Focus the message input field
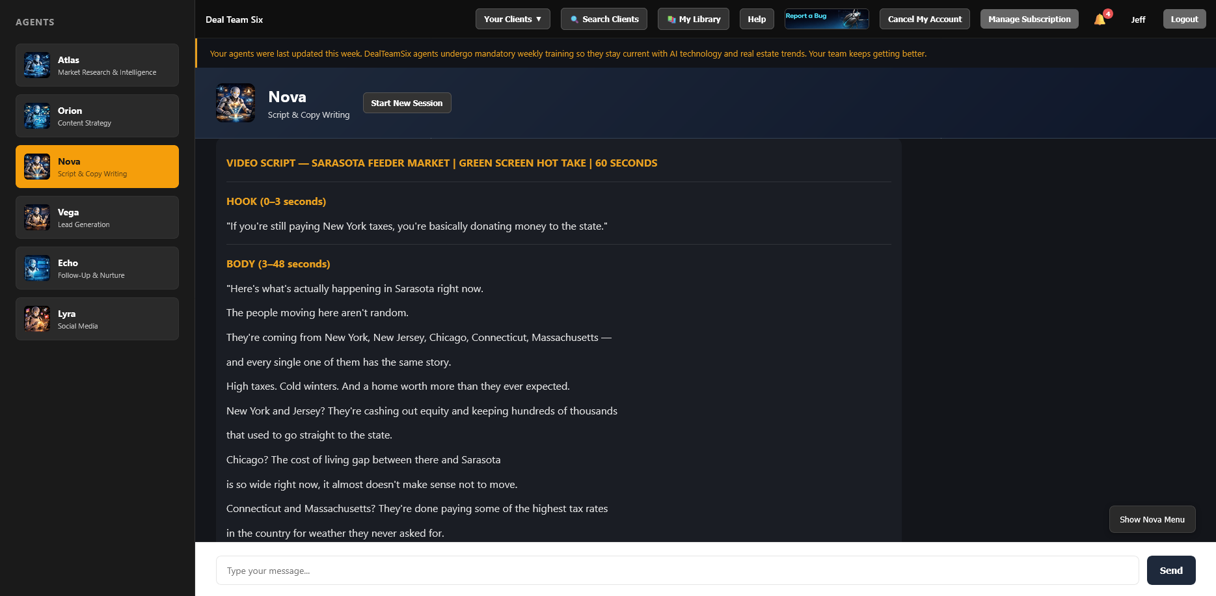 pos(677,570)
